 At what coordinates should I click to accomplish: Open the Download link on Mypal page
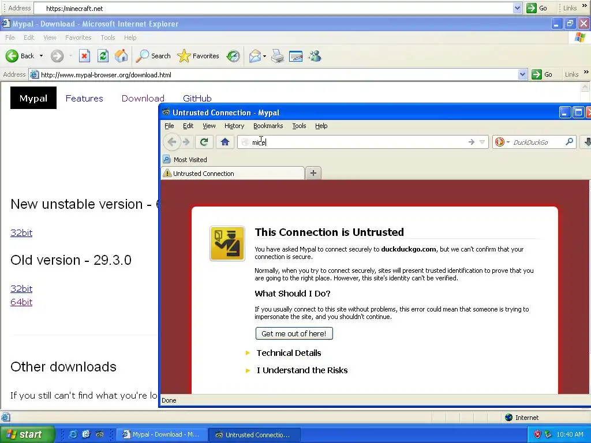143,98
